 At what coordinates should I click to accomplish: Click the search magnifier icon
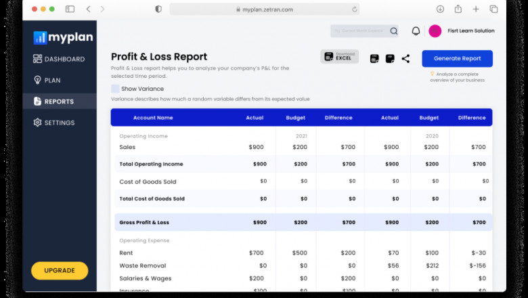point(394,31)
